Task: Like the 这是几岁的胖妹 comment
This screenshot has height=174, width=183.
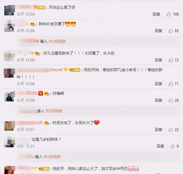Action: (x=173, y=146)
